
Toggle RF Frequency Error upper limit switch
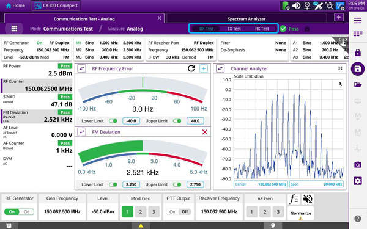(x=177, y=121)
